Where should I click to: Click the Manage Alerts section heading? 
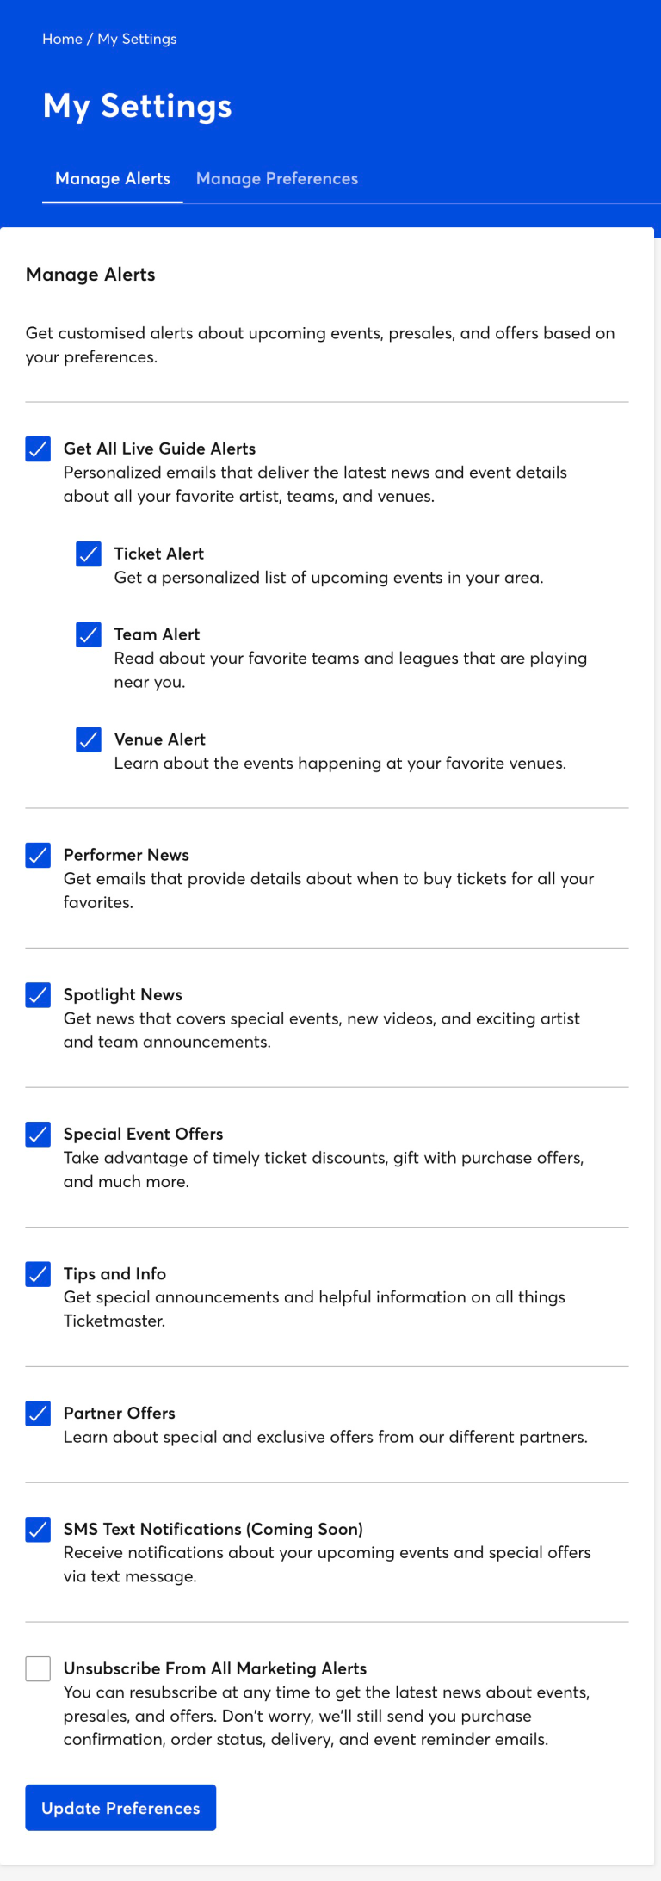tap(90, 275)
